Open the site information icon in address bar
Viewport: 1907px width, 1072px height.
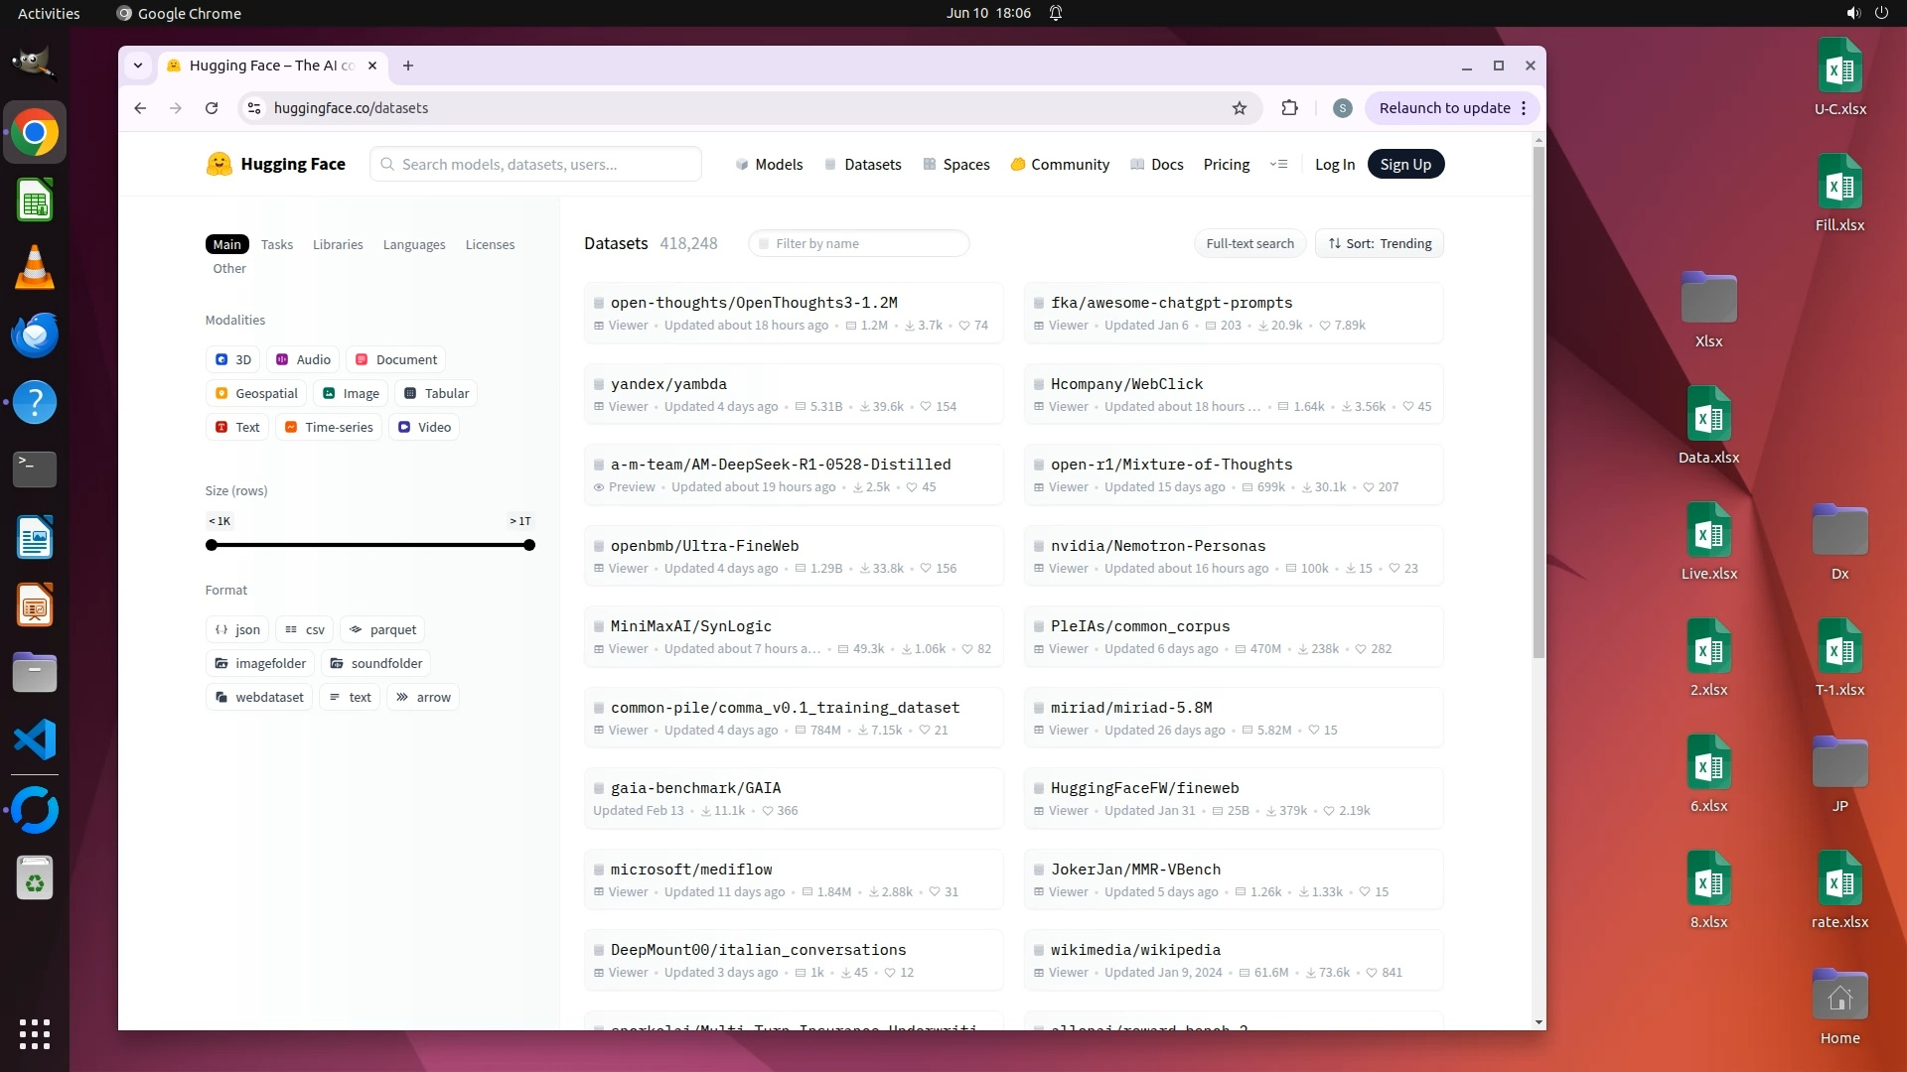click(x=254, y=108)
